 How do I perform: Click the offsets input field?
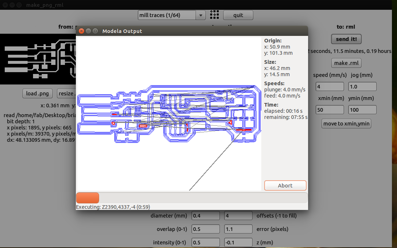[x=238, y=216]
